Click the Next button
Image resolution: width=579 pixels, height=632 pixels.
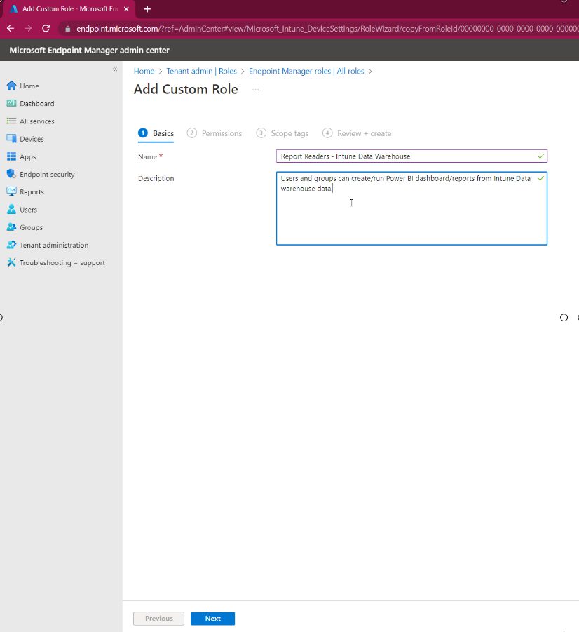tap(212, 618)
